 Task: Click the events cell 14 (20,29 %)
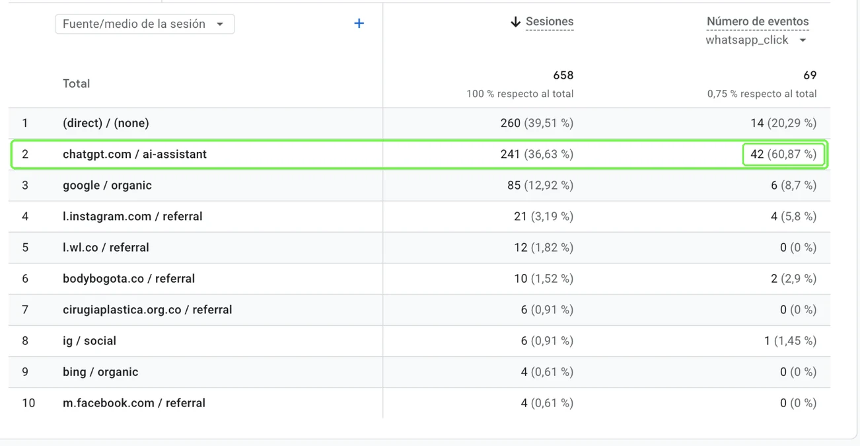(783, 123)
